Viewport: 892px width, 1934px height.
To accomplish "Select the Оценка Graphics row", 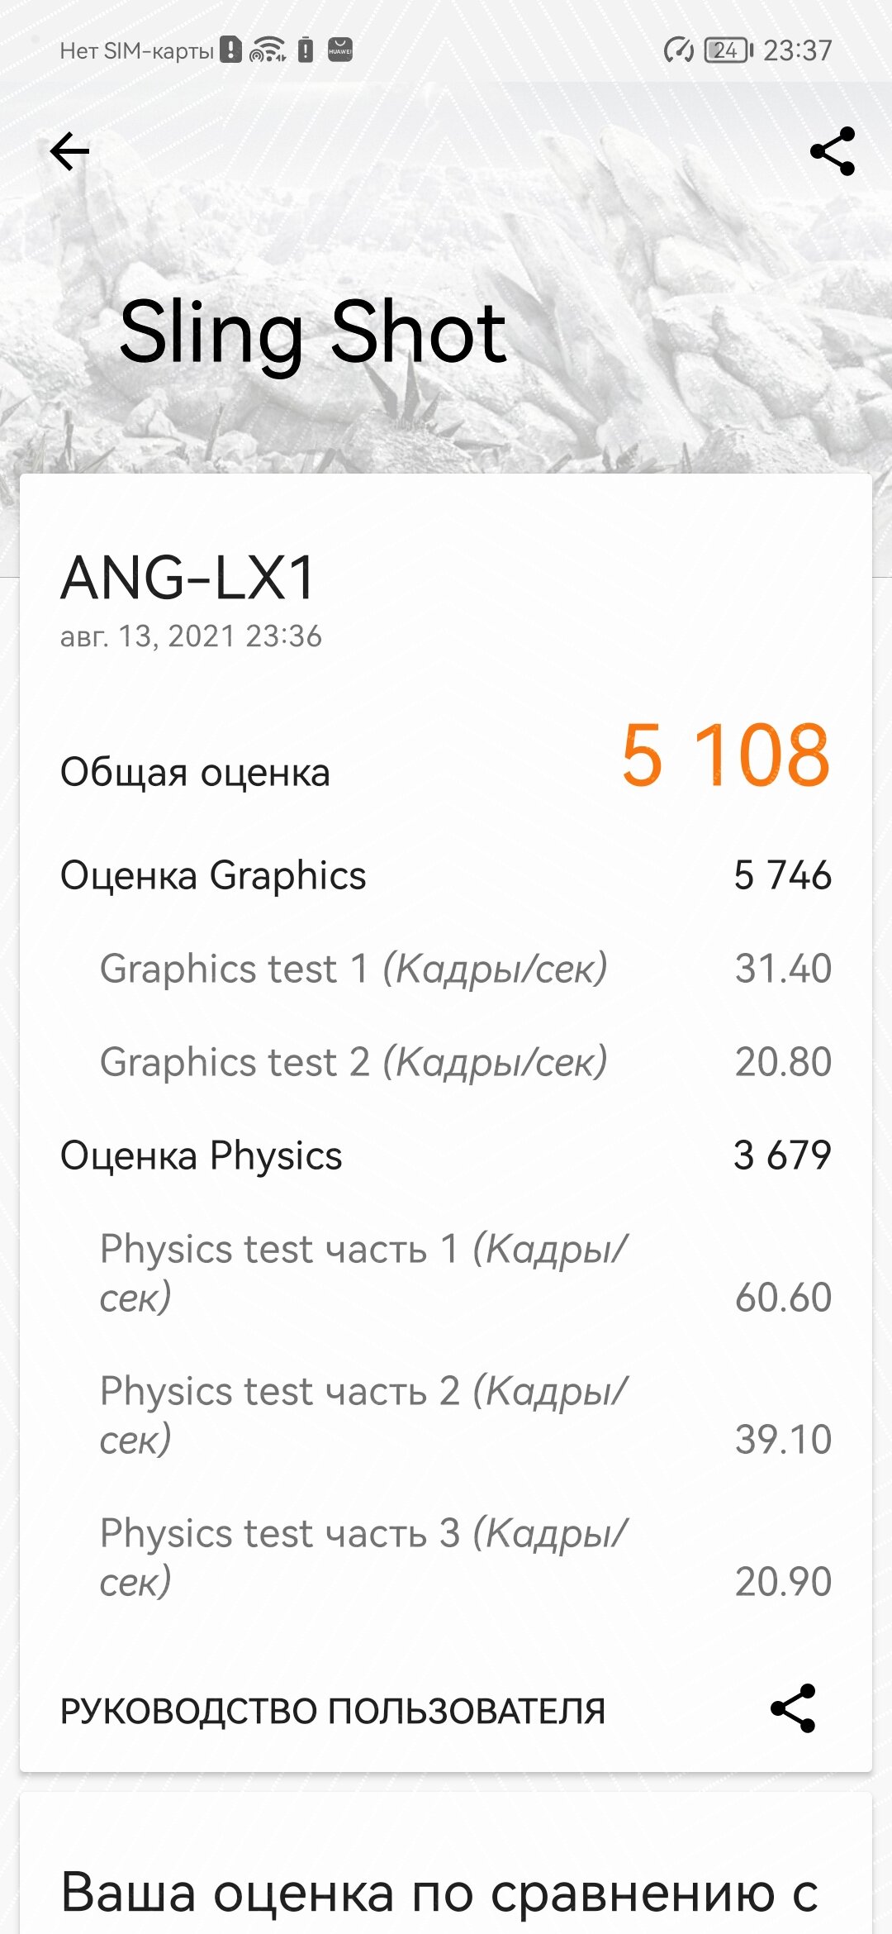I will (446, 875).
